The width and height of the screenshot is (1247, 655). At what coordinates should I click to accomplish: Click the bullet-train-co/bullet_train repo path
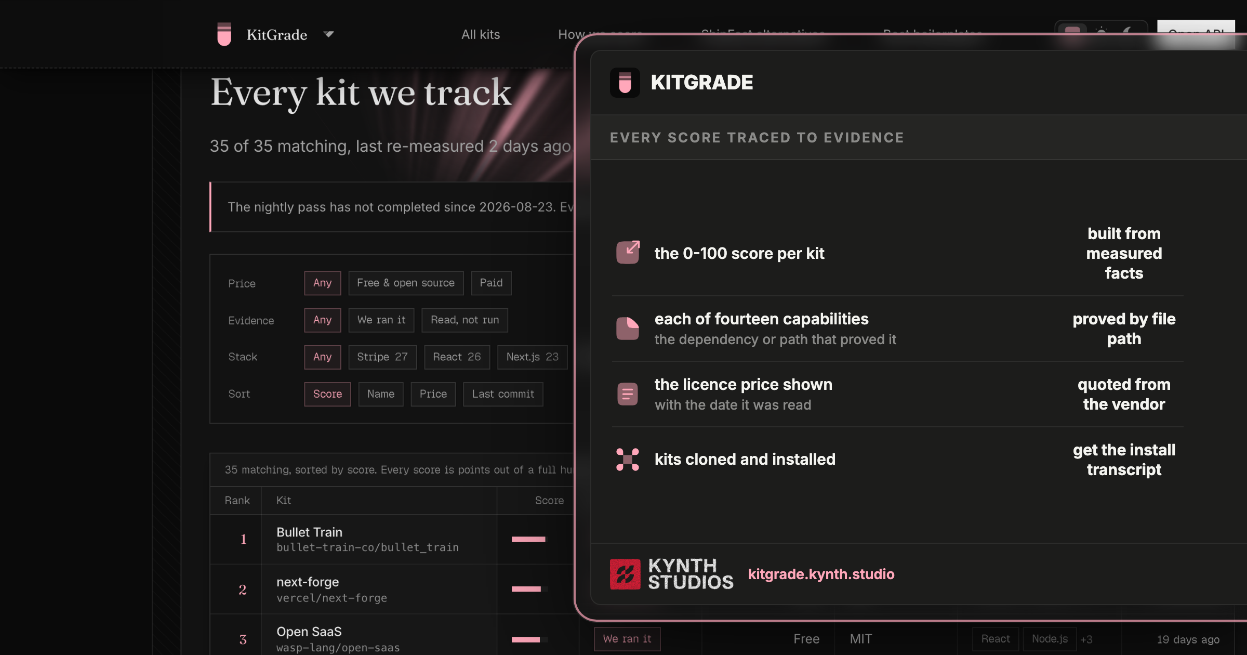[367, 547]
